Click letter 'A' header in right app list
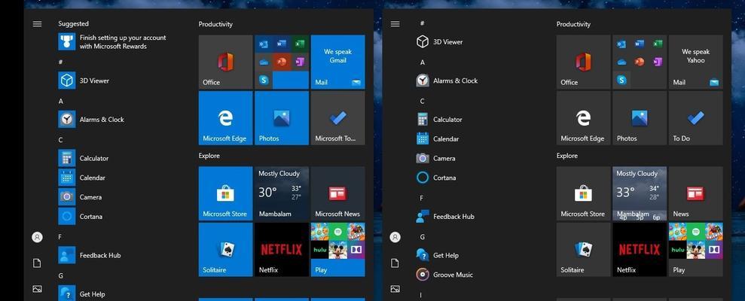The height and width of the screenshot is (301, 745). (x=423, y=62)
